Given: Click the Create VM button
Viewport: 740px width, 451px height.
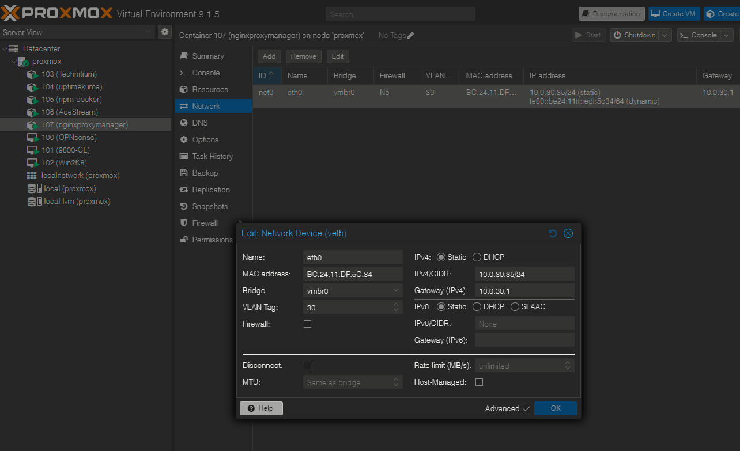Looking at the screenshot, I should 674,14.
